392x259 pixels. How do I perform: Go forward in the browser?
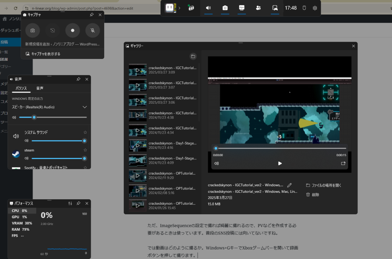coord(6,8)
